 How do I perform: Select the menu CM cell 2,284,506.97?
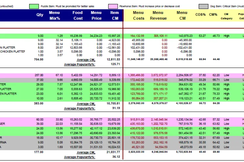click(184, 75)
